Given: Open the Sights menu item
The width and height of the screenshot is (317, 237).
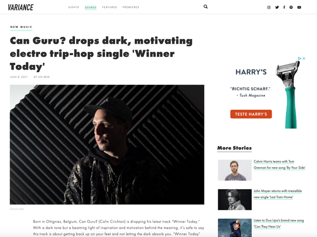Looking at the screenshot, I should click(73, 7).
